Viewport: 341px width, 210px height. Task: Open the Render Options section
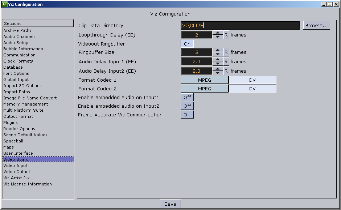19,129
